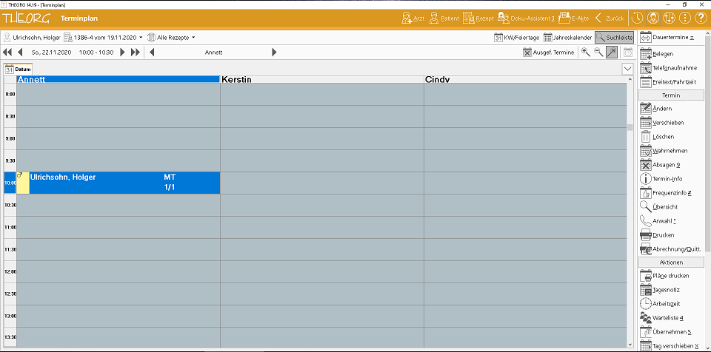
Task: Switch to next therapist after Annett
Action: (274, 52)
